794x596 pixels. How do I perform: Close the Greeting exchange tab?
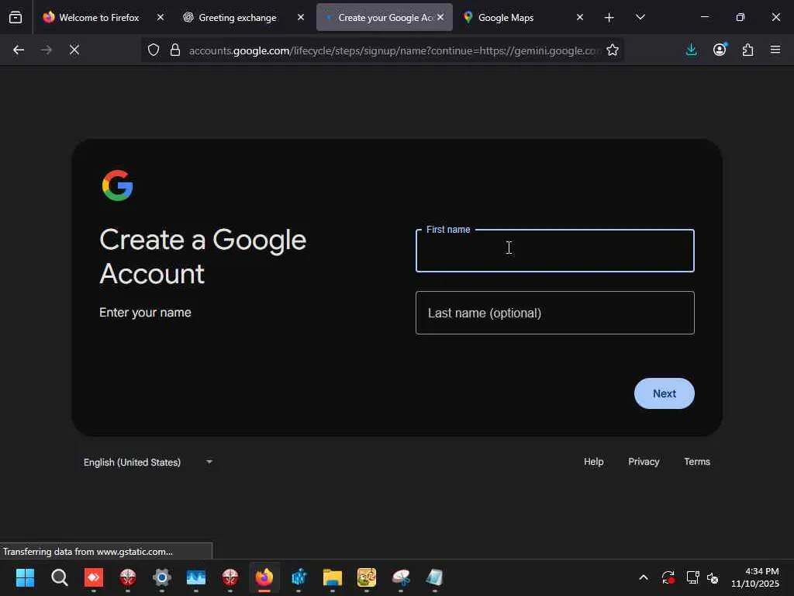(x=301, y=17)
